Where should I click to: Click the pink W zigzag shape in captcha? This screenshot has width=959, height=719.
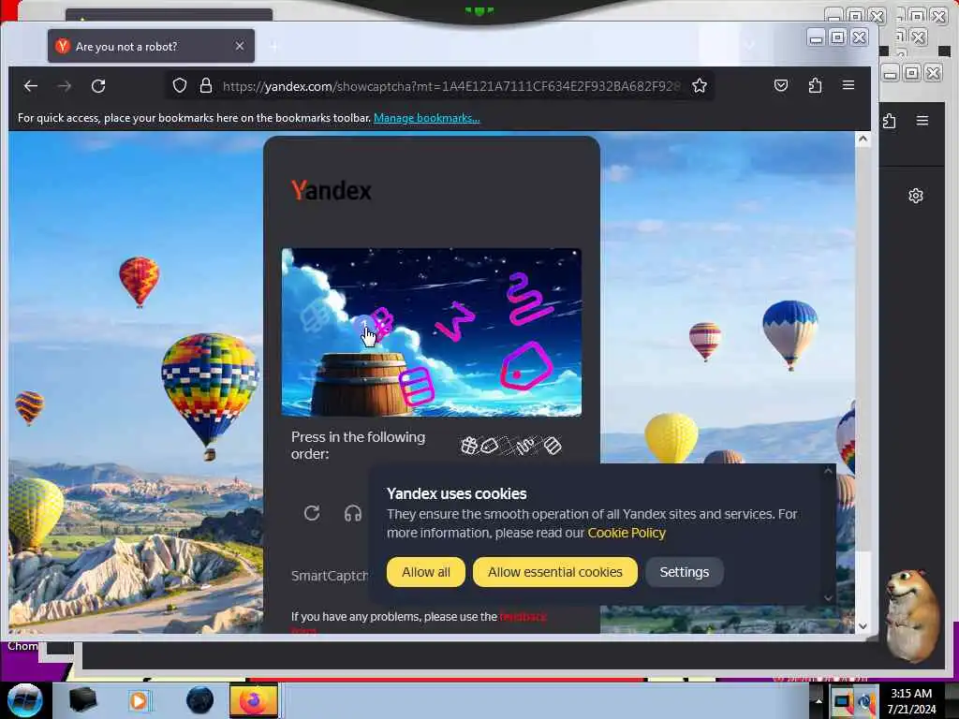[x=456, y=320]
